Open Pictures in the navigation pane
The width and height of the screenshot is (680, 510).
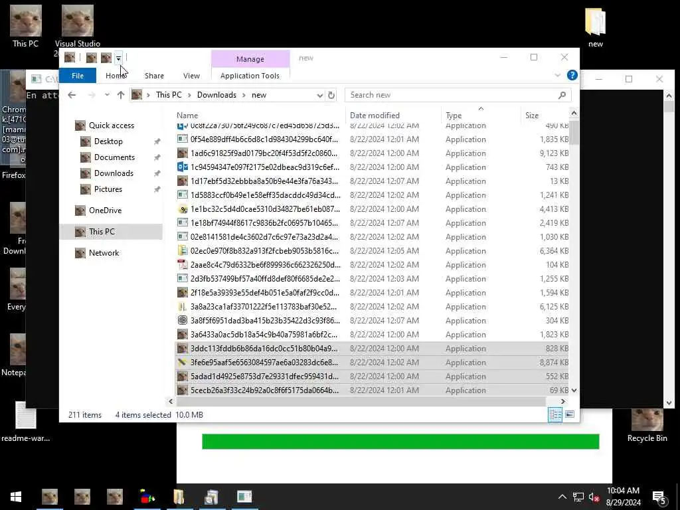click(x=108, y=189)
